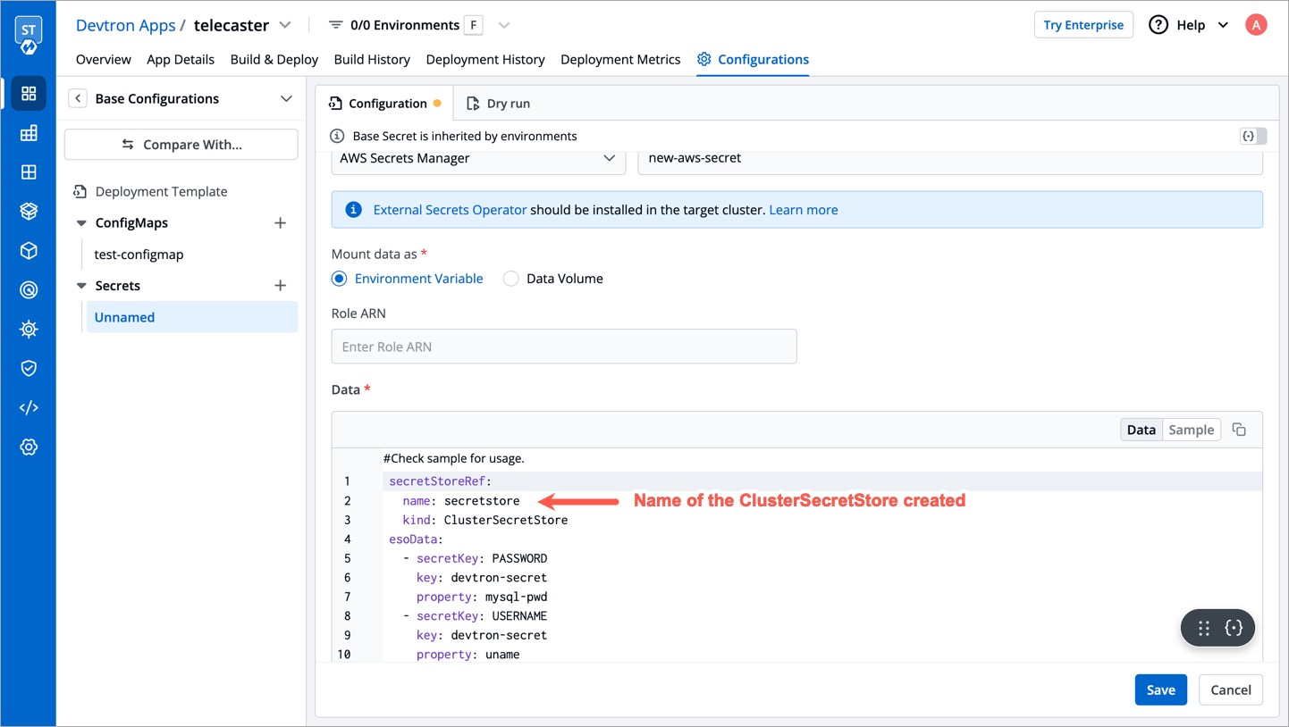Open the AWS Secrets Manager dropdown

(477, 158)
